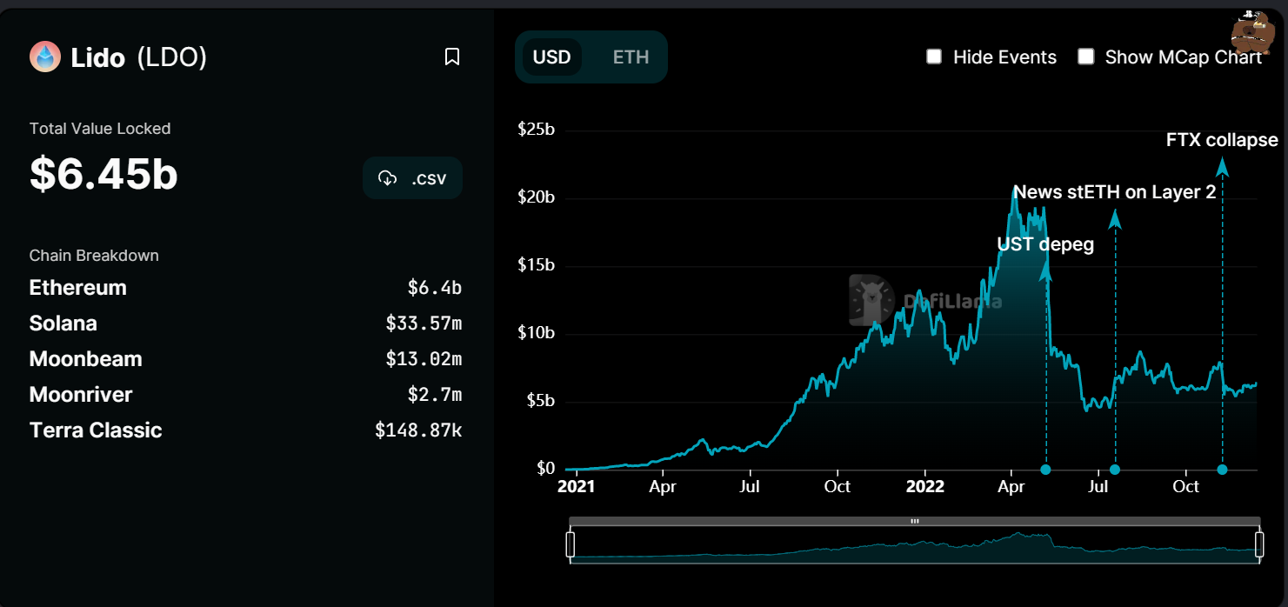
Task: Enable the Show MCap Chart checkbox
Action: pos(1086,57)
